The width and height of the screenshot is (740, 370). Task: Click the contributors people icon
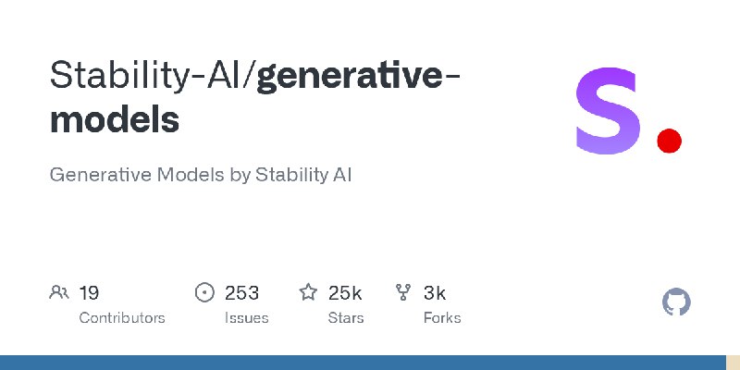pos(59,292)
